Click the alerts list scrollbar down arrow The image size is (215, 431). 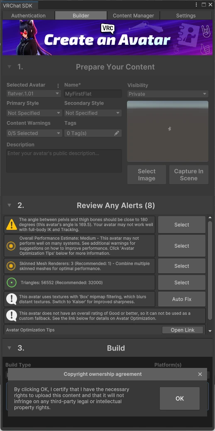pos(210,331)
